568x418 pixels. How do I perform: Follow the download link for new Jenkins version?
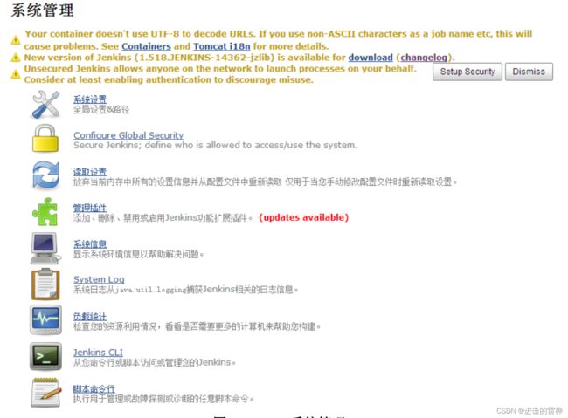(371, 58)
